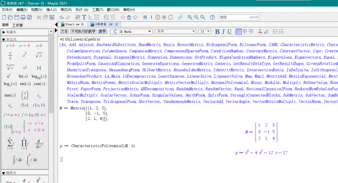Viewport: 338px width, 183px height.
Task: Open the 工具(T) menu
Action: [97, 10]
